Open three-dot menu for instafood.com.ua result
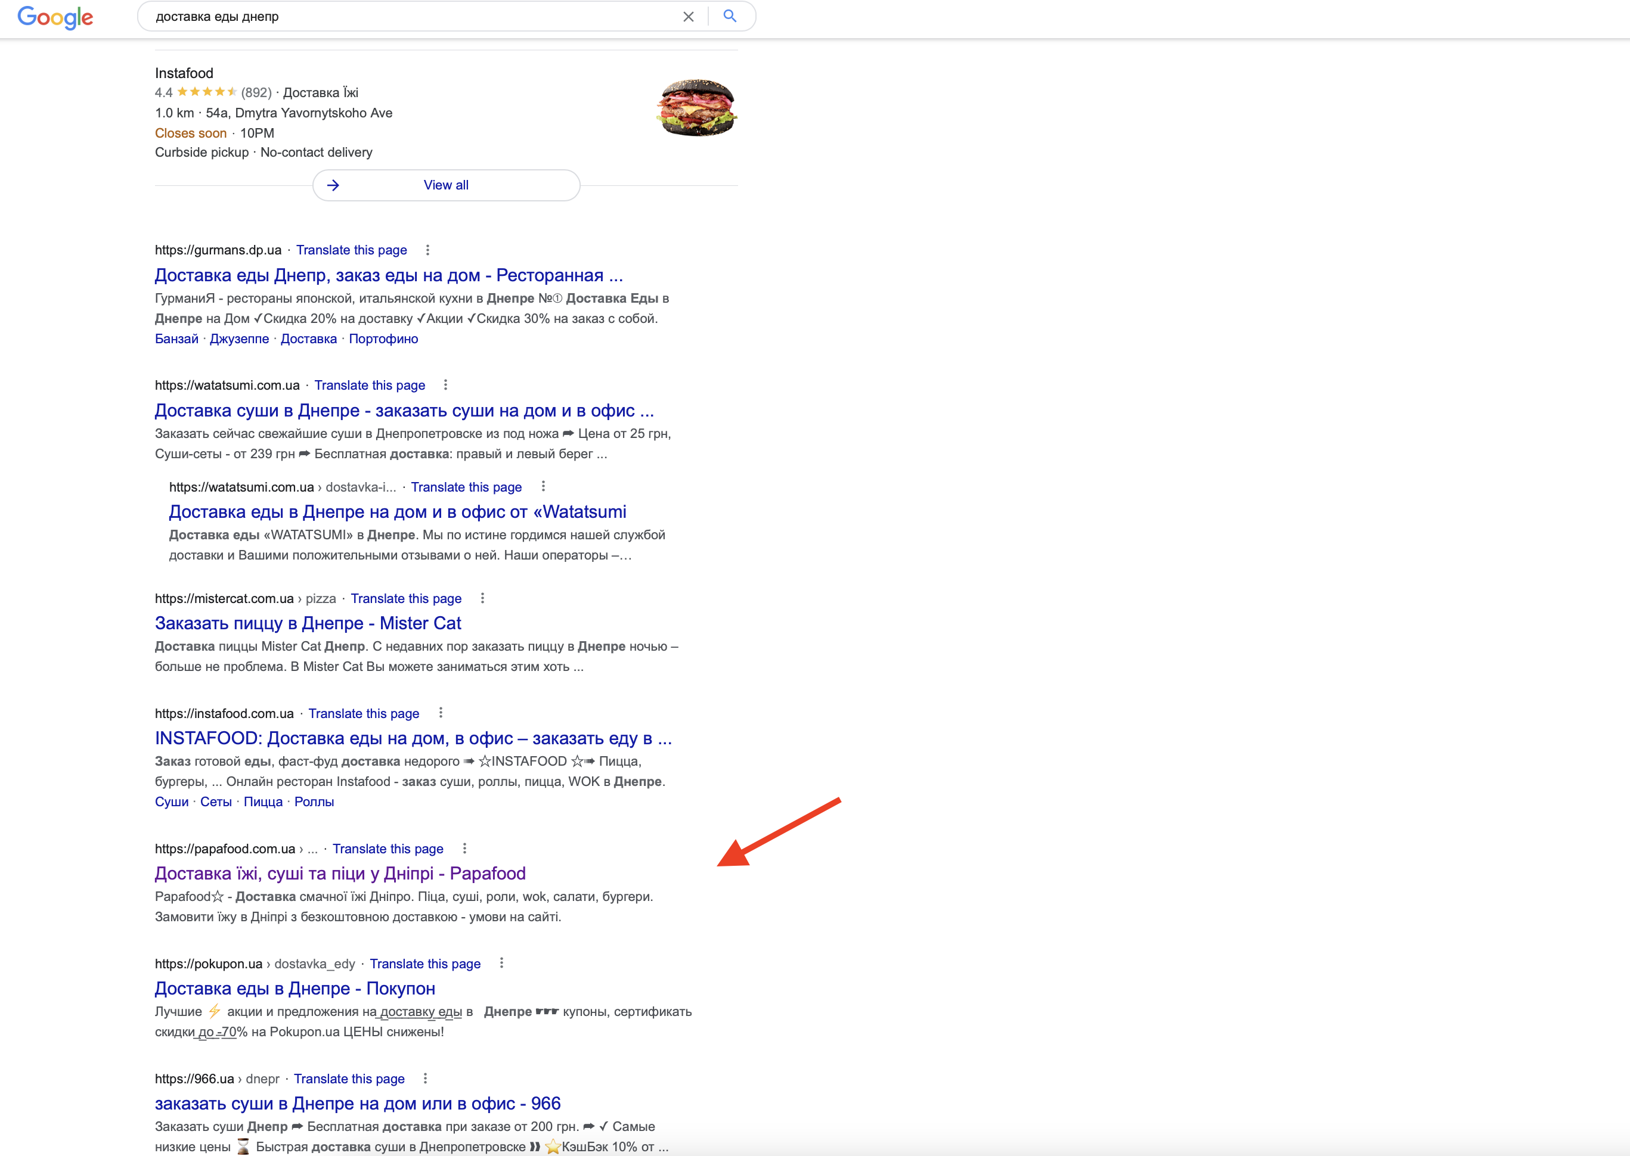This screenshot has width=1630, height=1156. coord(441,713)
